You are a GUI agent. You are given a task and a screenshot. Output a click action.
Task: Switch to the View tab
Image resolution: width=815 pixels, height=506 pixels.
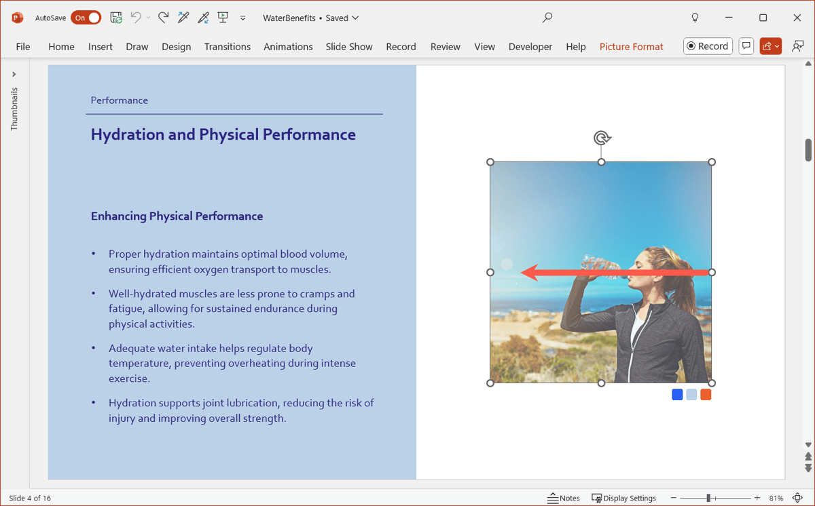point(485,47)
